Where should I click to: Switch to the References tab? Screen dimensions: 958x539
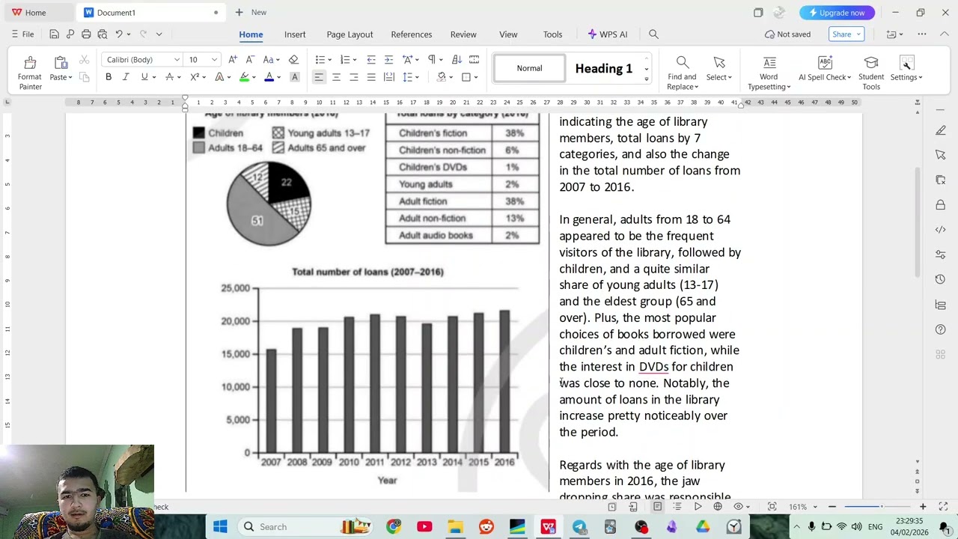(411, 34)
